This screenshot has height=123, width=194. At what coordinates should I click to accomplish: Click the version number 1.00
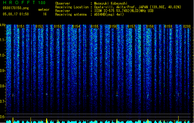point(42,2)
